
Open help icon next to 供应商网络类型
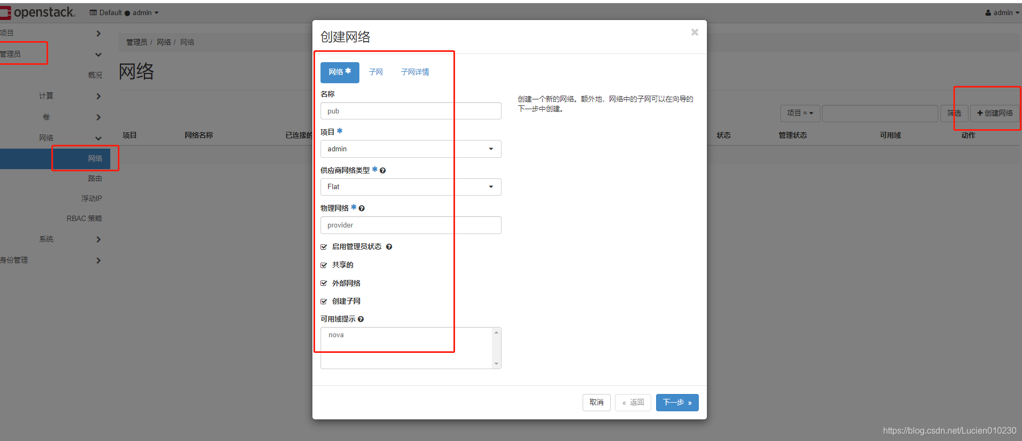pyautogui.click(x=383, y=171)
